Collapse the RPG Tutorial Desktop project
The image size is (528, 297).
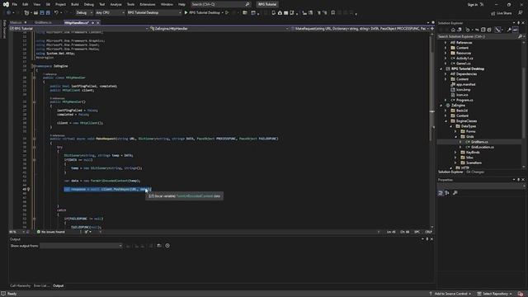click(x=441, y=68)
